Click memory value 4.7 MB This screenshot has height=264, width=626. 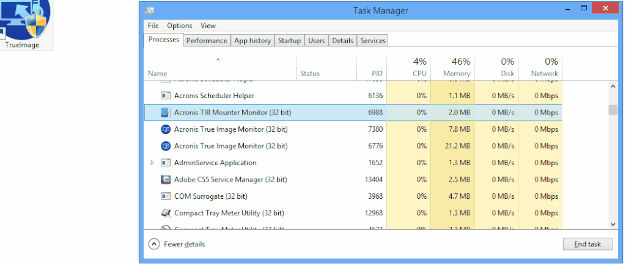pos(459,196)
